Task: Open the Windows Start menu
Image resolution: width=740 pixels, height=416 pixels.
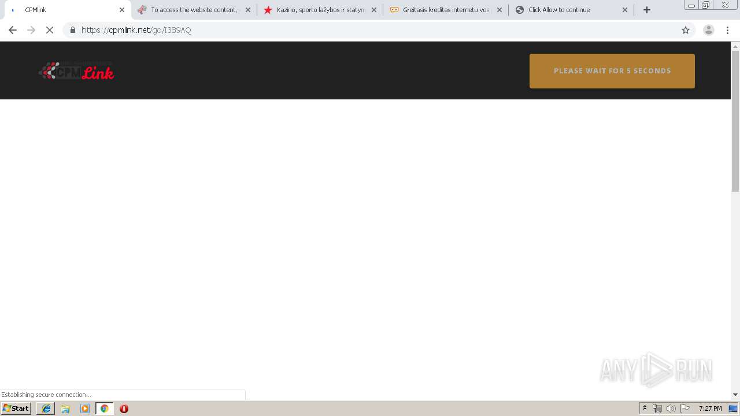Action: click(16, 408)
